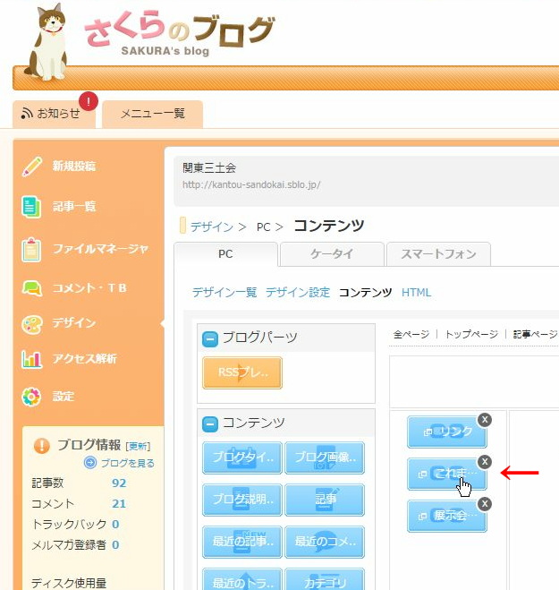Open the HTML link
The height and width of the screenshot is (590, 559).
click(x=416, y=293)
